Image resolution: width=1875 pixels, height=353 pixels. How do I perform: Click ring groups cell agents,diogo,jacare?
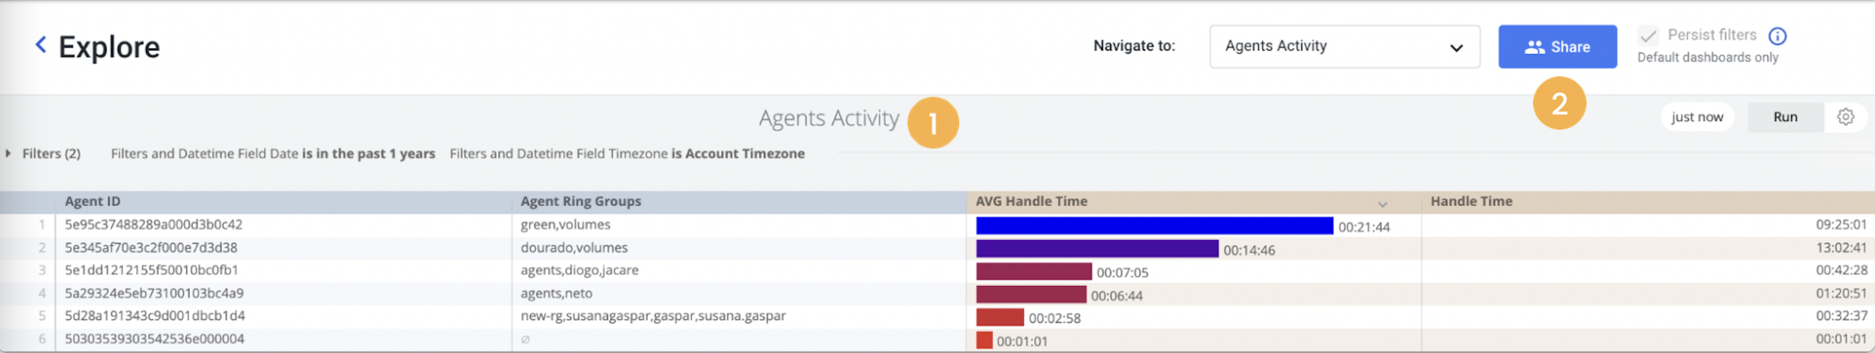[x=579, y=270]
